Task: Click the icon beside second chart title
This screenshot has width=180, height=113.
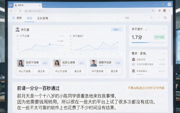Action: coord(70,36)
